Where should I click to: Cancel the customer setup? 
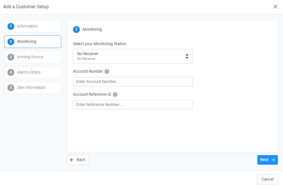(267, 179)
